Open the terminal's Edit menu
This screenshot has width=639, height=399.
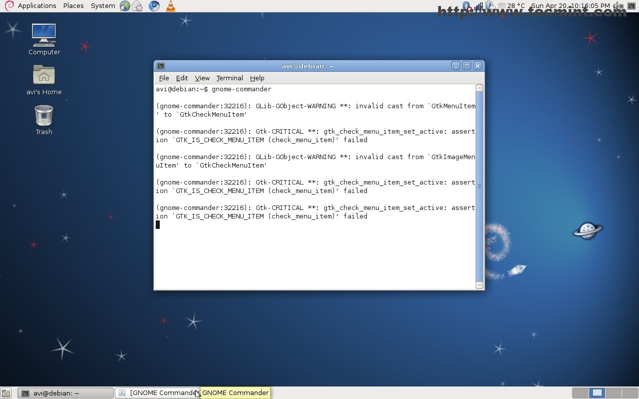(x=182, y=78)
